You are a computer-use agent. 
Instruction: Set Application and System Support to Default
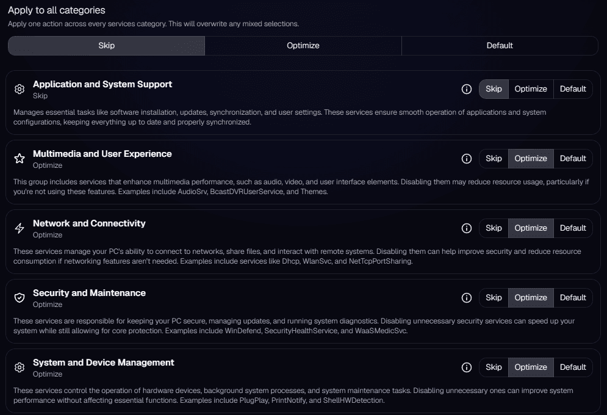pyautogui.click(x=573, y=89)
